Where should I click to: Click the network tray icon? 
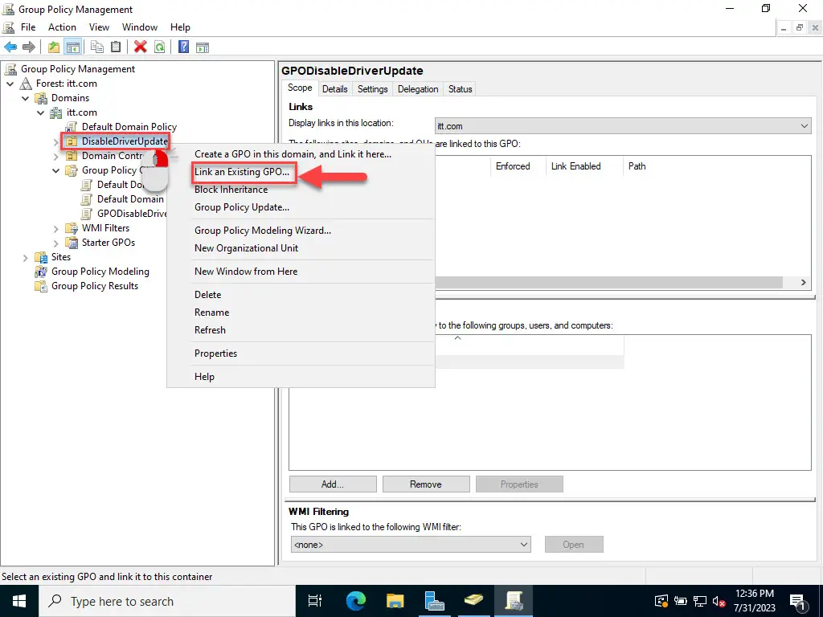[x=700, y=601]
